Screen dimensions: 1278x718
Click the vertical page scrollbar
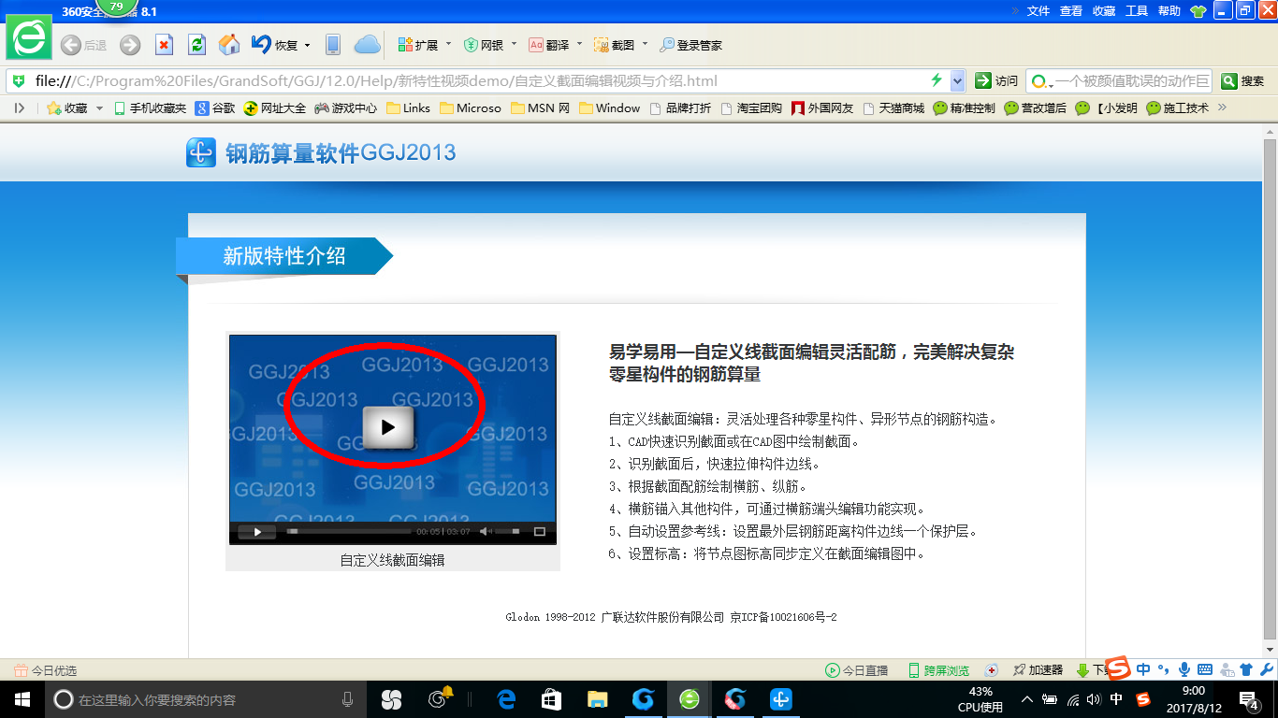click(1270, 388)
